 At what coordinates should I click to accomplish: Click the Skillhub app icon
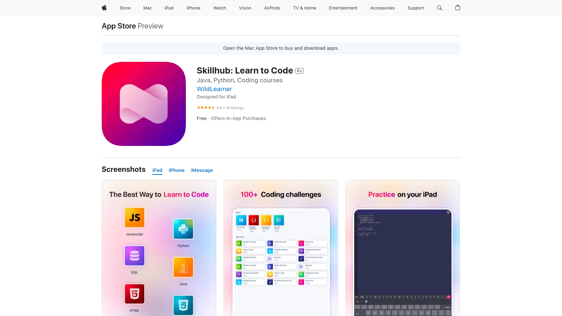click(x=143, y=104)
